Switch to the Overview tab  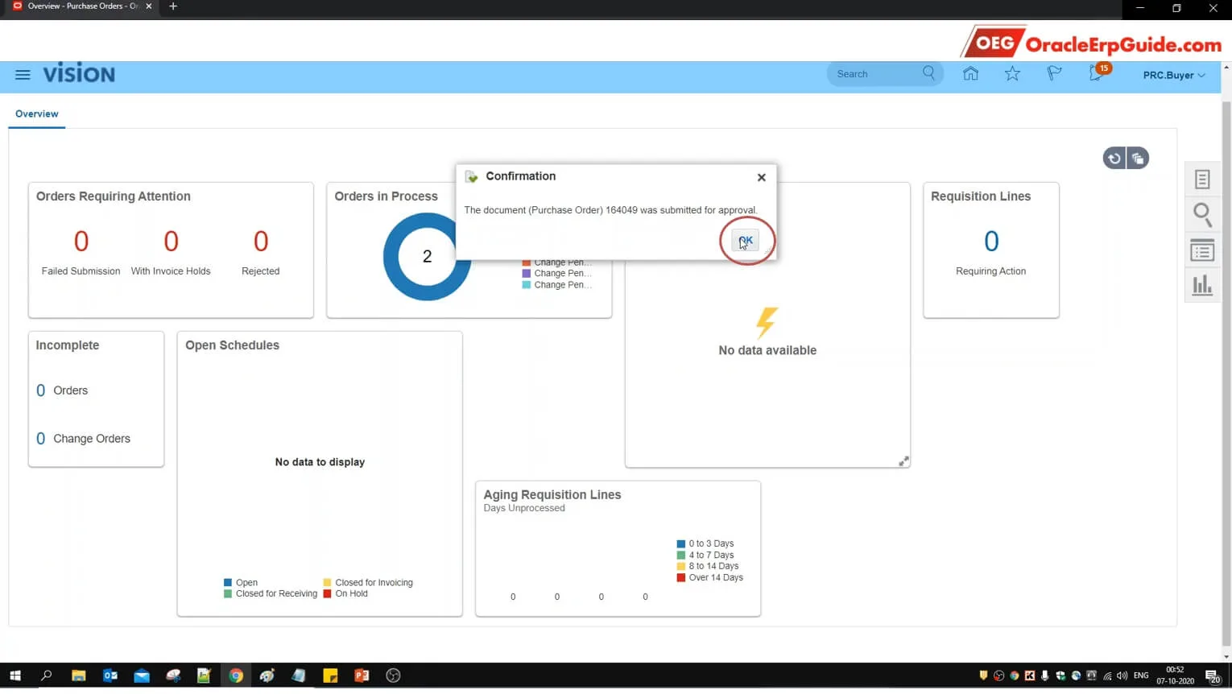click(37, 114)
